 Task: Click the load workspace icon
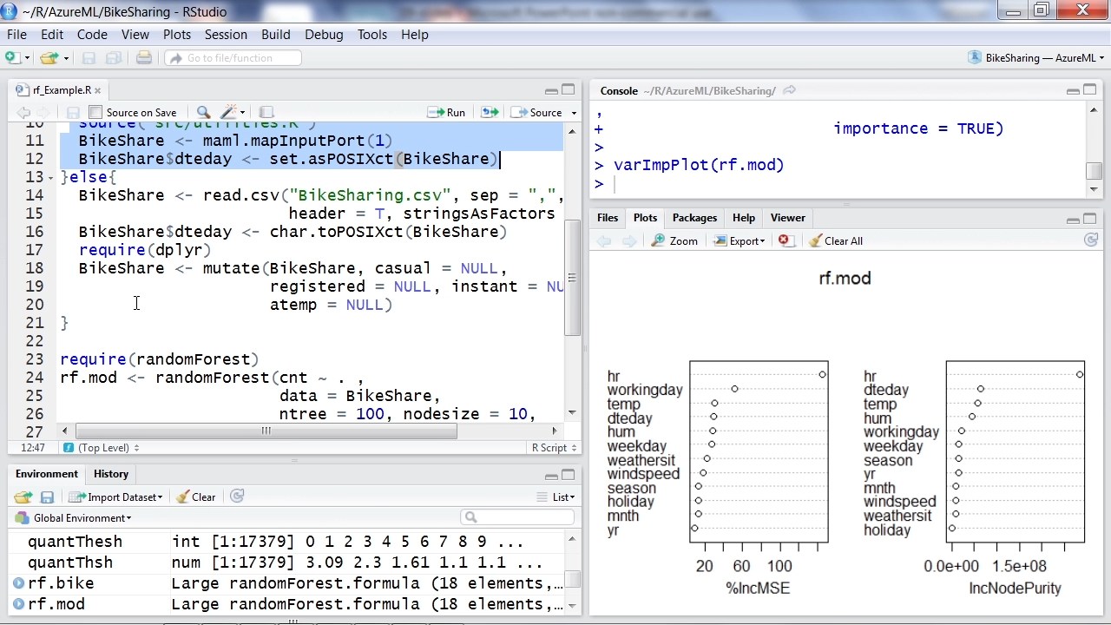point(23,497)
